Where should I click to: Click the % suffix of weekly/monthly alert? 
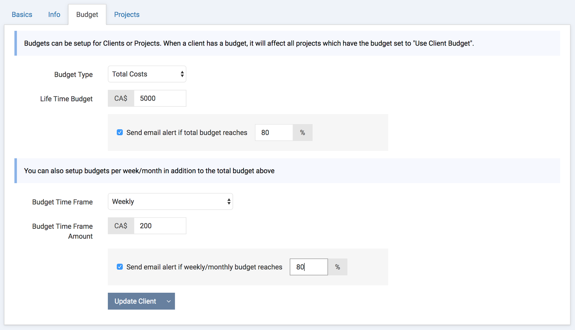click(337, 267)
